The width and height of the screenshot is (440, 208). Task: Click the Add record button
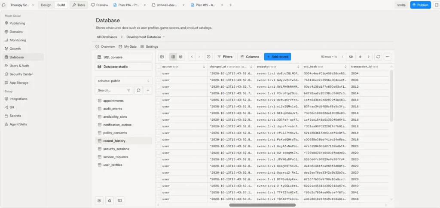click(x=278, y=57)
